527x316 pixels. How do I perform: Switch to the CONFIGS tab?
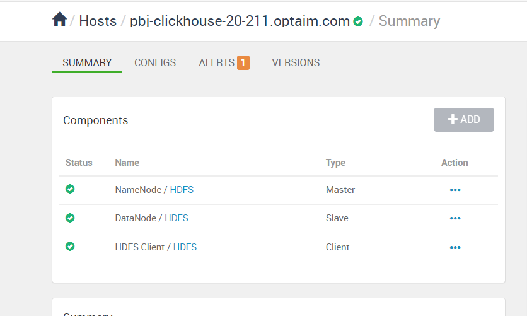point(155,62)
